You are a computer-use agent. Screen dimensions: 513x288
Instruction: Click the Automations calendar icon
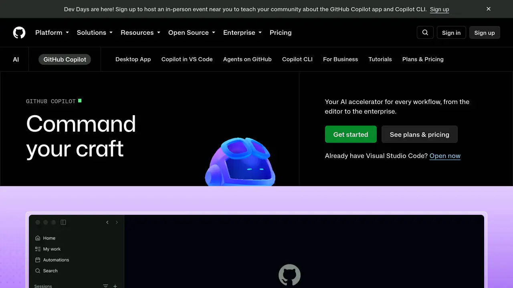[x=38, y=260]
